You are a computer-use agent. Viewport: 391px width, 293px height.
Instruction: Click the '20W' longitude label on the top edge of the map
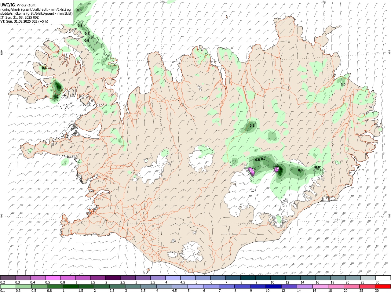163,2
